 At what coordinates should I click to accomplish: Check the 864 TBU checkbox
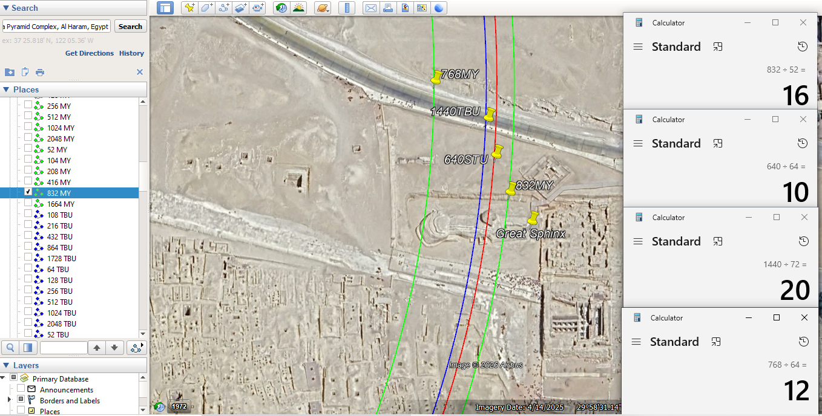coord(28,246)
